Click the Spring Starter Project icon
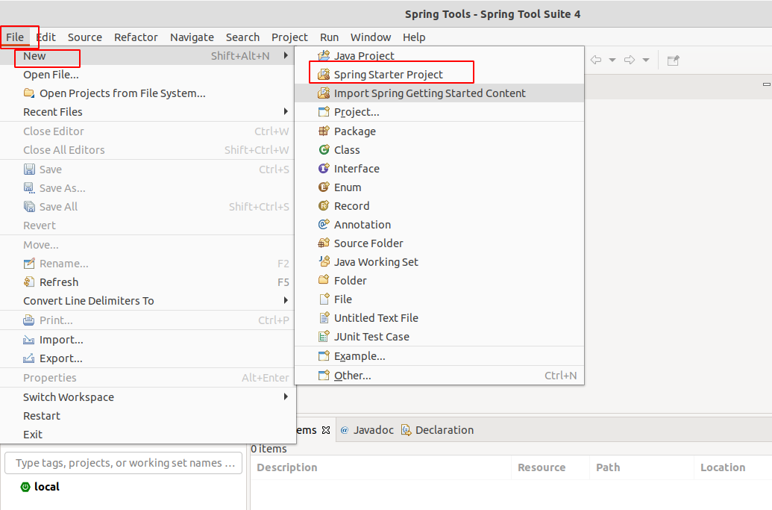Screen dimensions: 772x510 point(324,75)
